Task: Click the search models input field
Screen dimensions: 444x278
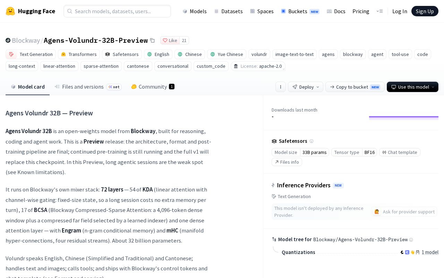Action: 117,11
